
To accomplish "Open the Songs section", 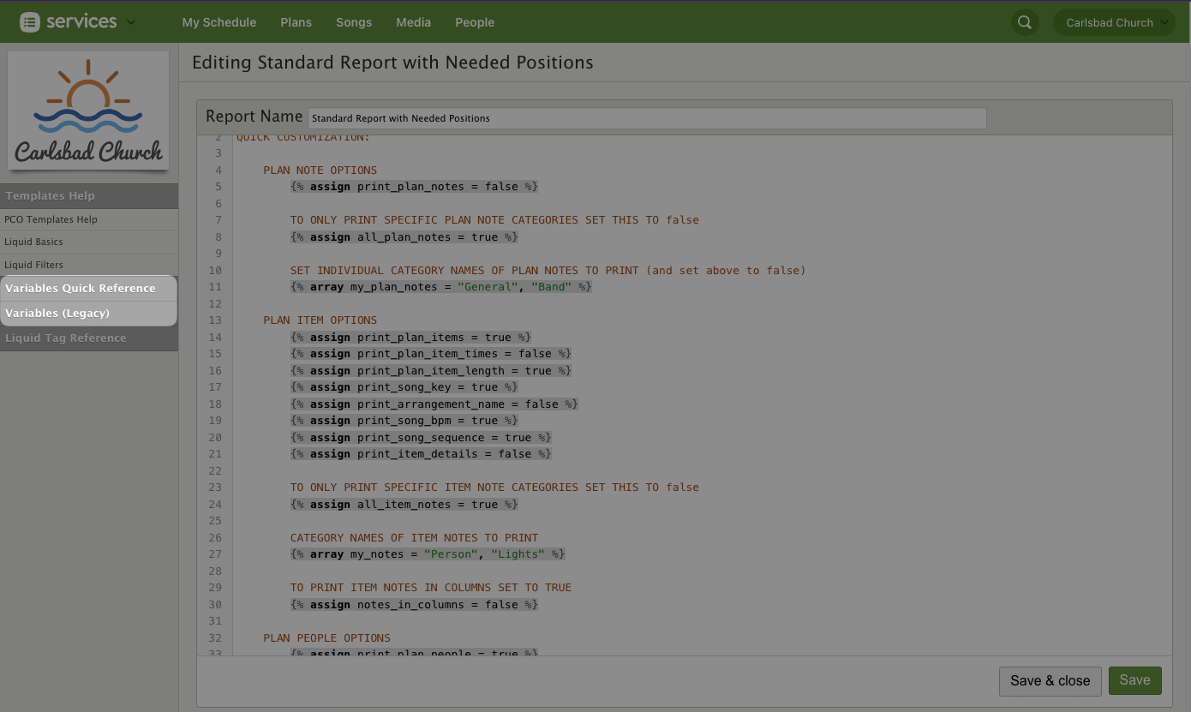I will click(354, 22).
